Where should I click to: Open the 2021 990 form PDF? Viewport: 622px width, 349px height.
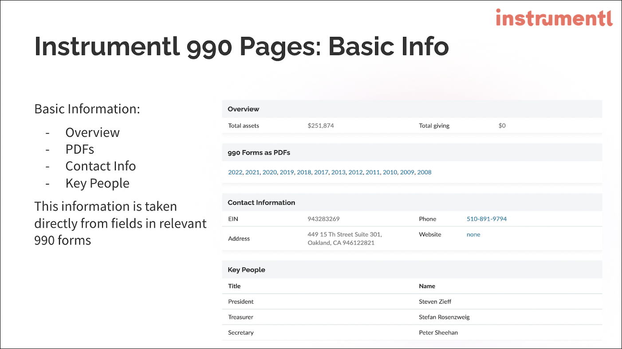coord(252,172)
